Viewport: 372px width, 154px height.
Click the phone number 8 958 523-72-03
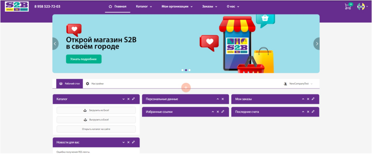47,7
